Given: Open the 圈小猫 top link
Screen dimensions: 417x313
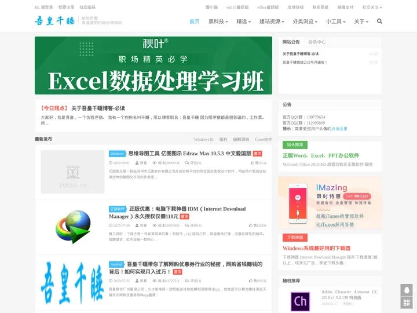Looking at the screenshot, I should (212, 7).
